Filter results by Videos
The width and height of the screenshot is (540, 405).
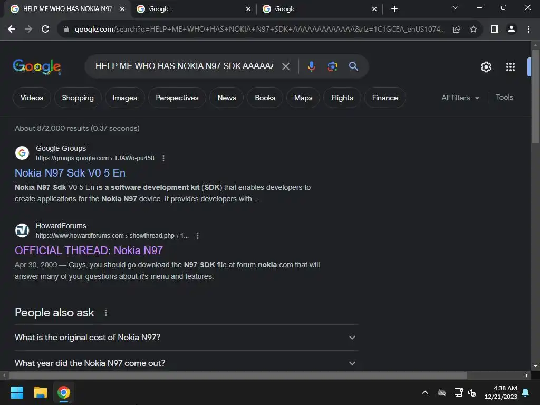point(32,98)
